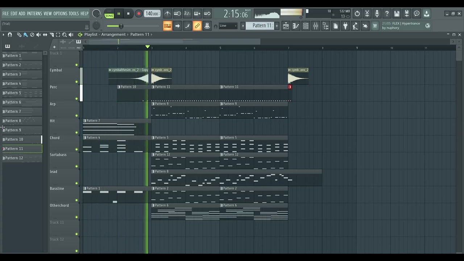Mute the Chord track green dot
This screenshot has height=261, width=464.
click(x=76, y=149)
